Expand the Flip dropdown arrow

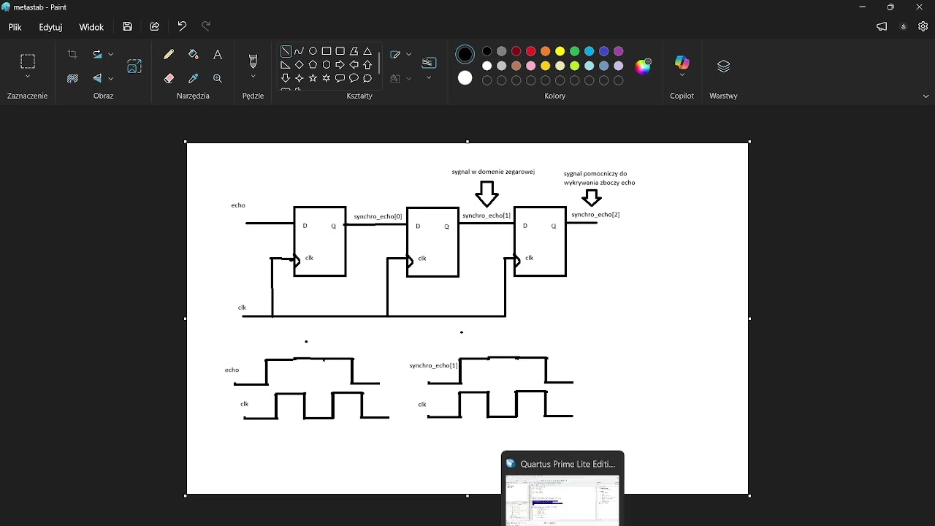(x=112, y=78)
